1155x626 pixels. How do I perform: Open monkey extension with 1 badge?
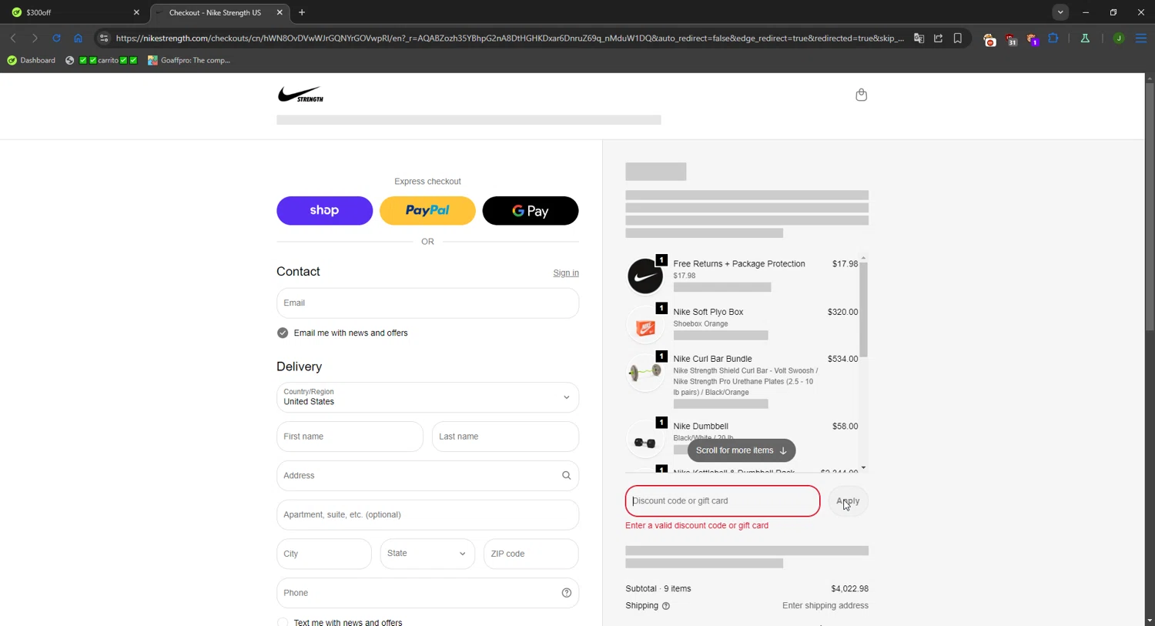(1032, 38)
